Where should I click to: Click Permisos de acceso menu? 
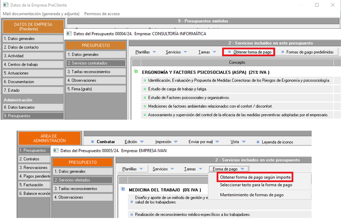point(102,14)
